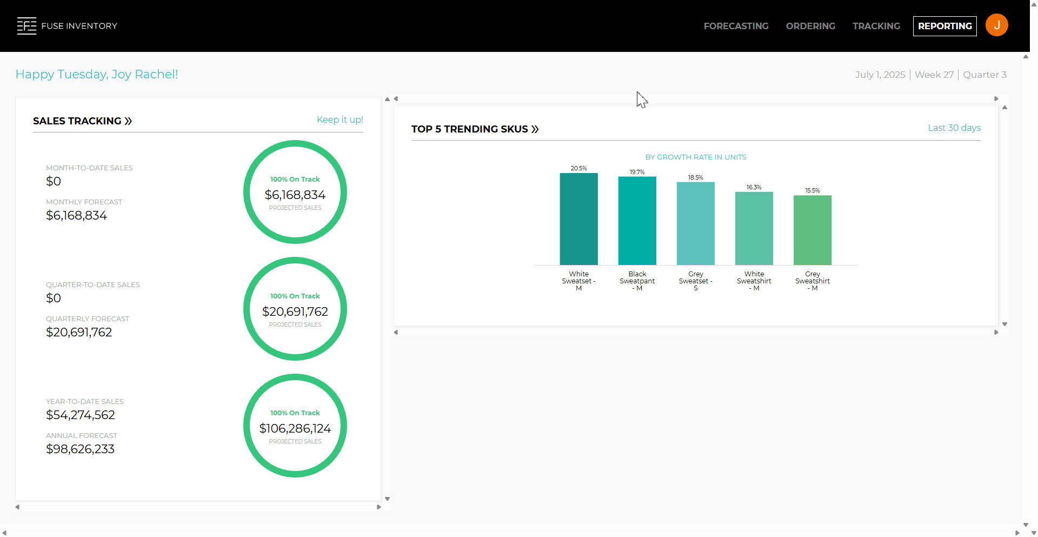
Task: Click the Fuse Inventory logo icon
Action: pyautogui.click(x=26, y=26)
